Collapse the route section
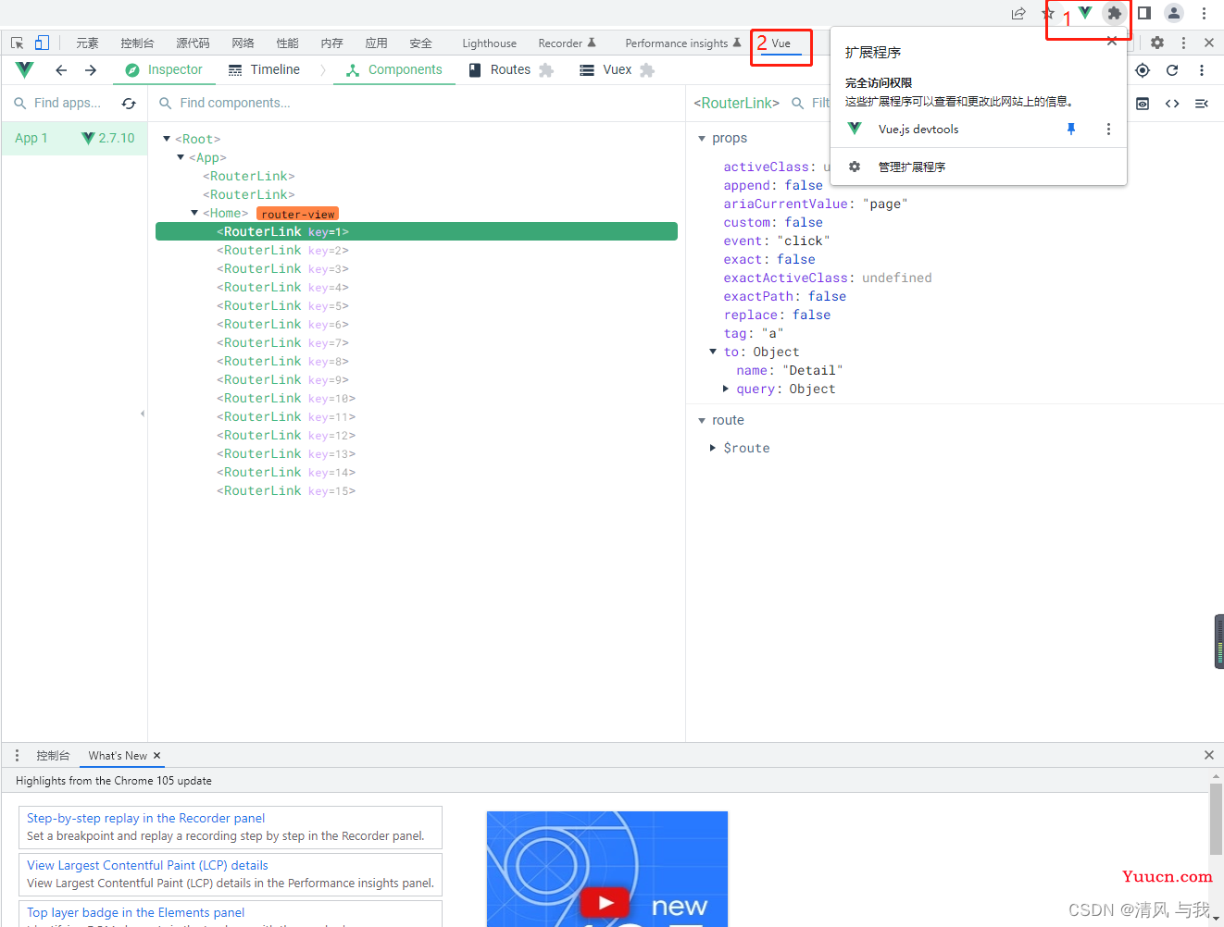This screenshot has height=927, width=1224. [x=702, y=421]
